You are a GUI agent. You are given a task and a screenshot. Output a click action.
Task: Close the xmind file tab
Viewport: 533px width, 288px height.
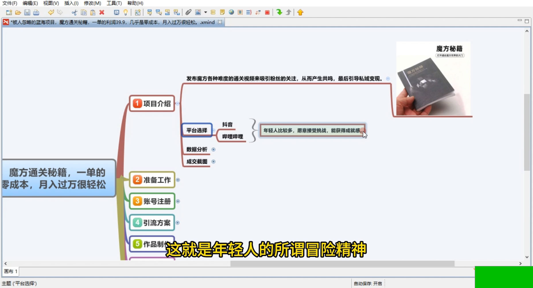pos(220,22)
